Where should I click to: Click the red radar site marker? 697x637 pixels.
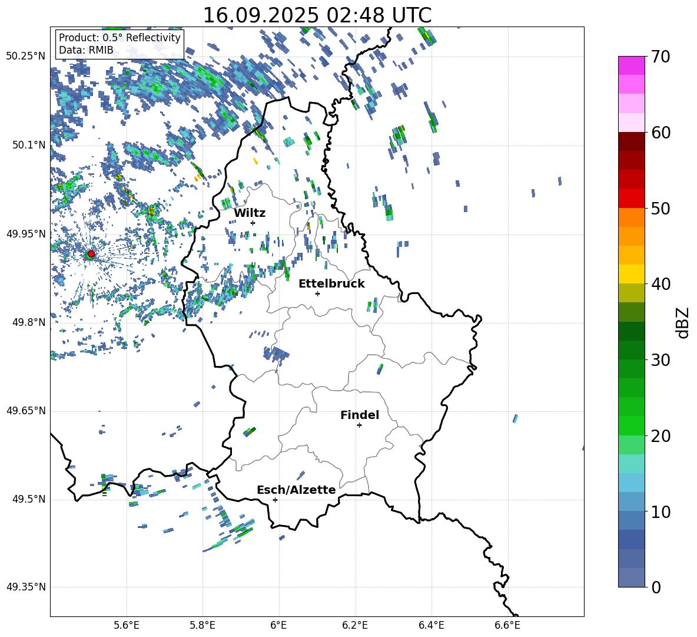91,254
